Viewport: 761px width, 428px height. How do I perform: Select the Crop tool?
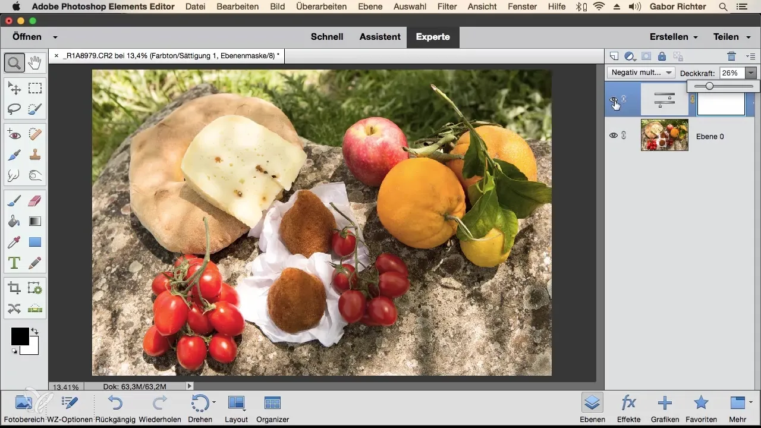[x=14, y=288]
